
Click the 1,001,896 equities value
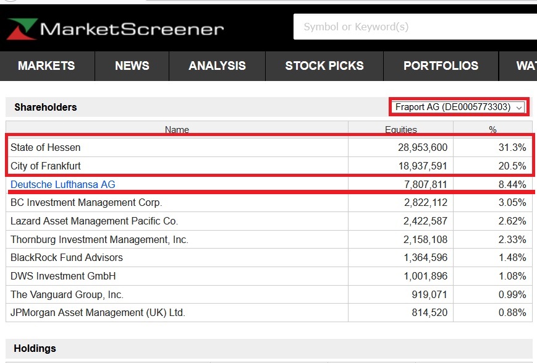(x=426, y=276)
